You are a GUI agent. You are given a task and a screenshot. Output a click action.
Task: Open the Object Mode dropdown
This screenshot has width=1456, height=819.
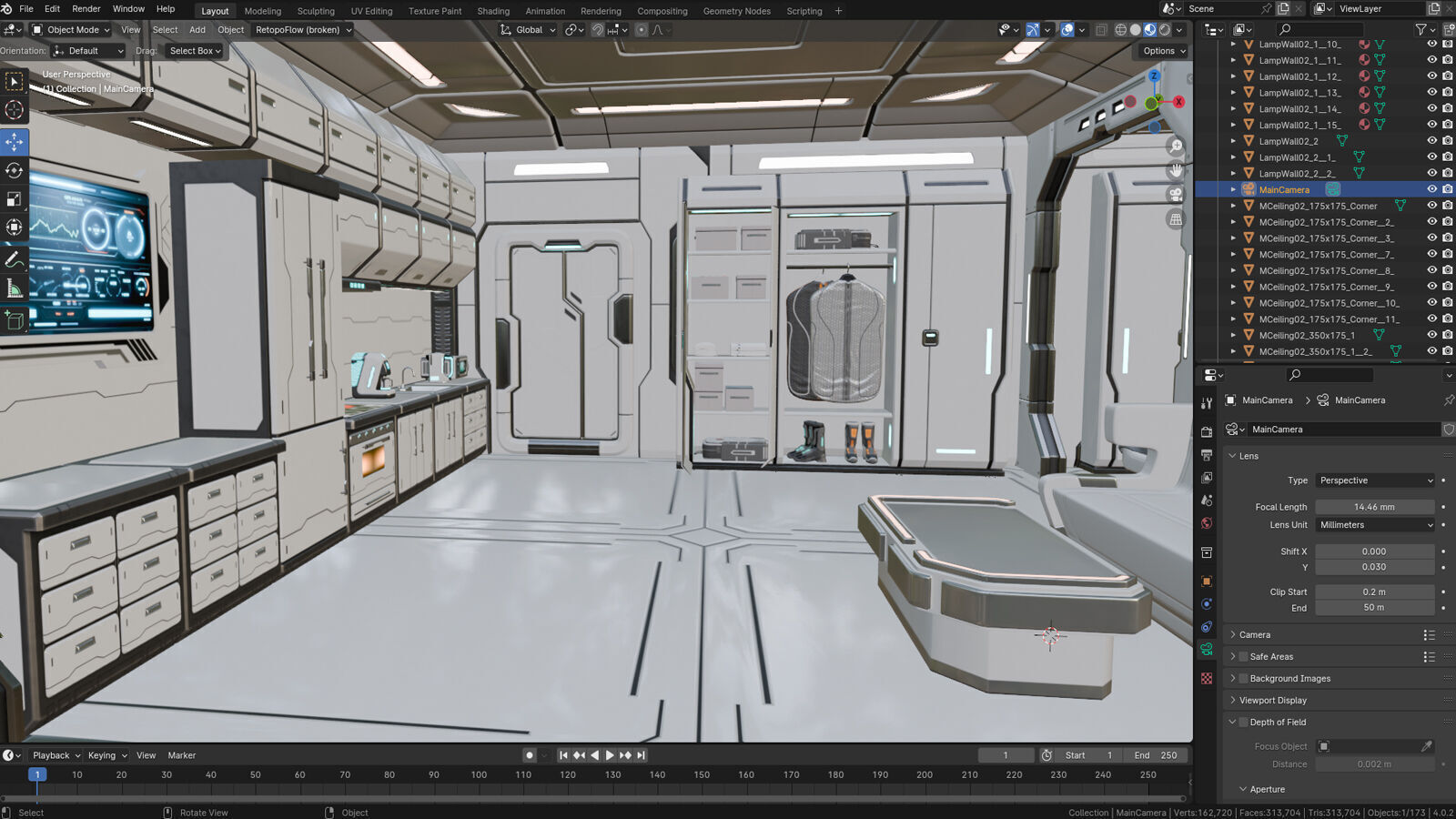pos(71,30)
